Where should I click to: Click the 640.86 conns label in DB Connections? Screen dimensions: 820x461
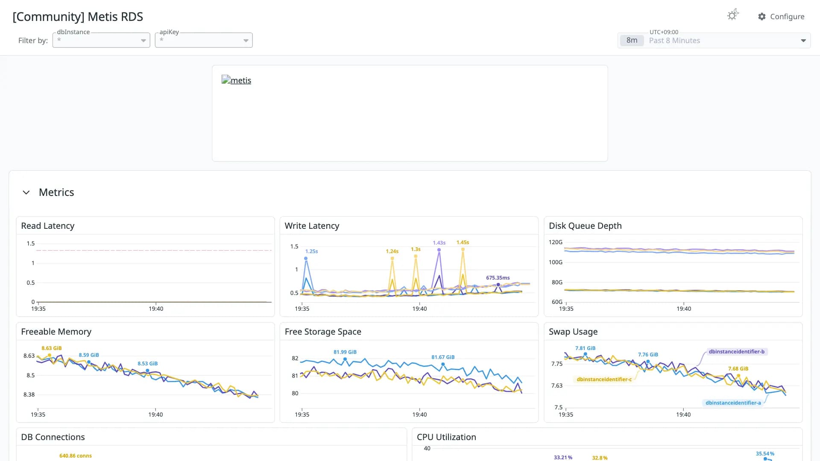coord(76,456)
